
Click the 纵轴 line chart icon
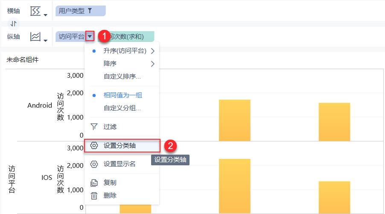click(x=35, y=37)
